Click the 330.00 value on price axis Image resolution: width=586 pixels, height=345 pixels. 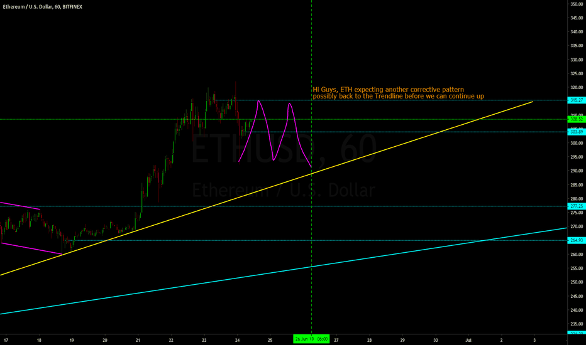pos(577,60)
